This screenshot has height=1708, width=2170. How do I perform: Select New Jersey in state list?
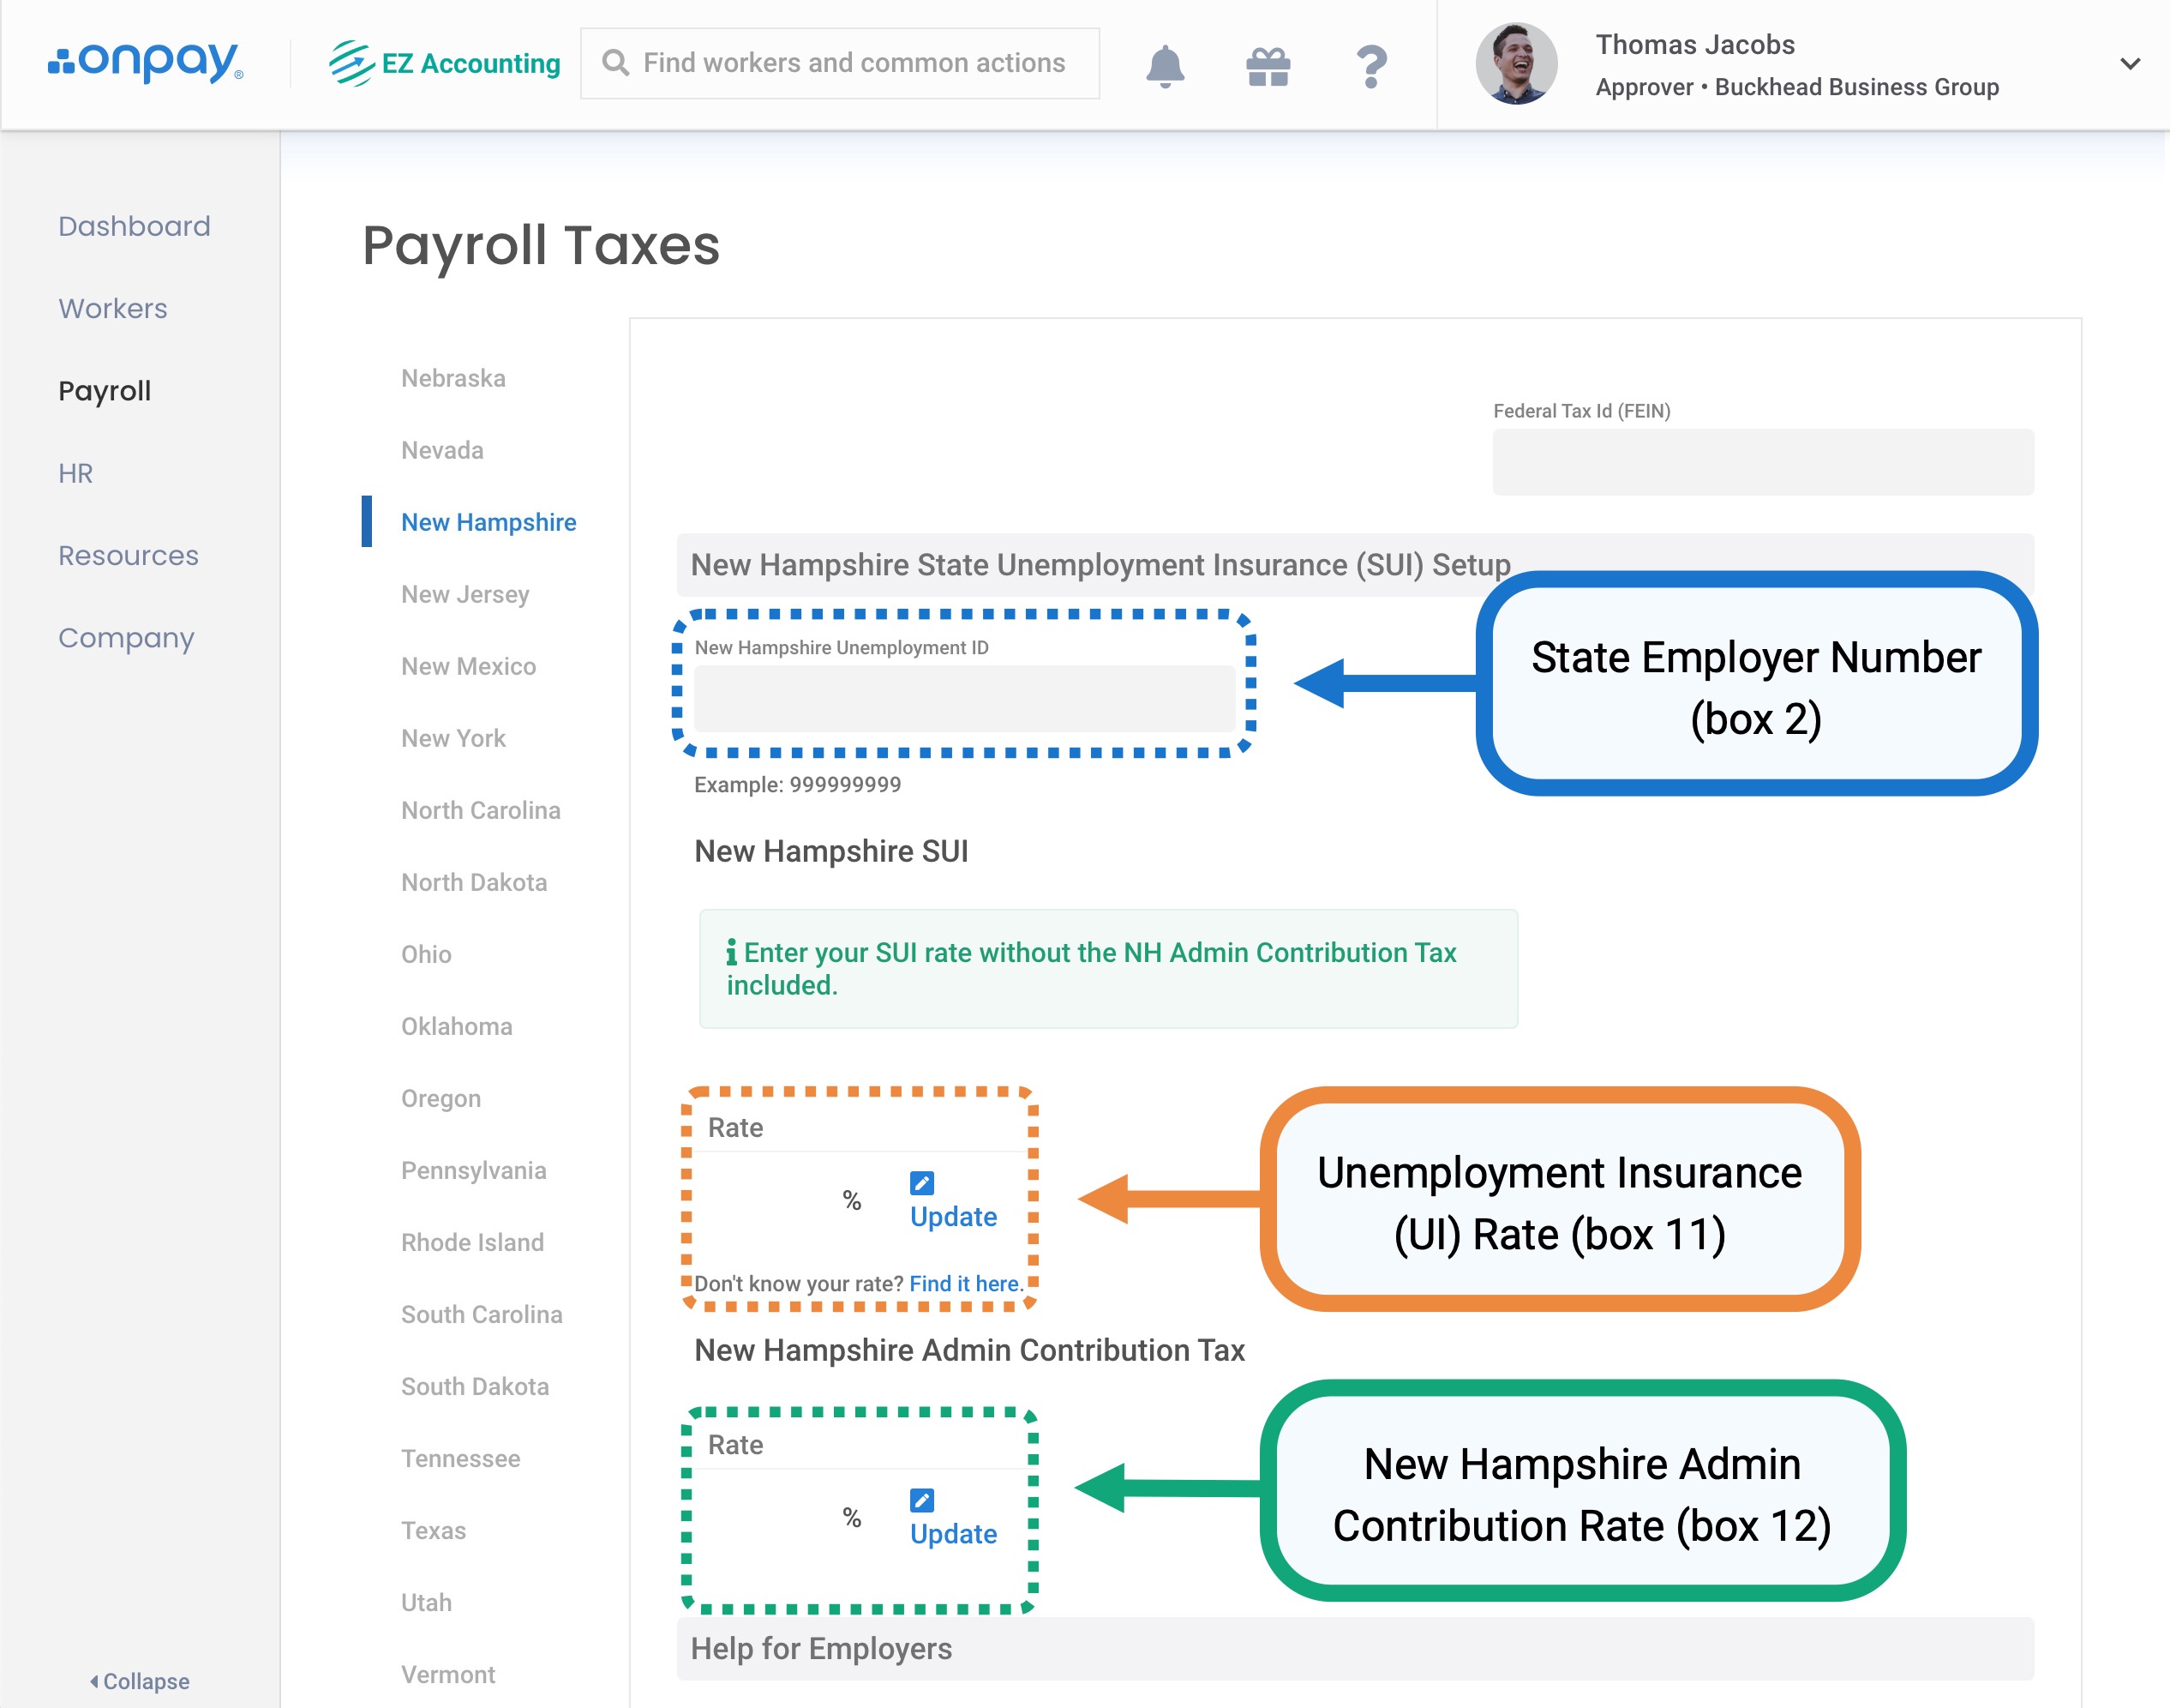click(465, 594)
